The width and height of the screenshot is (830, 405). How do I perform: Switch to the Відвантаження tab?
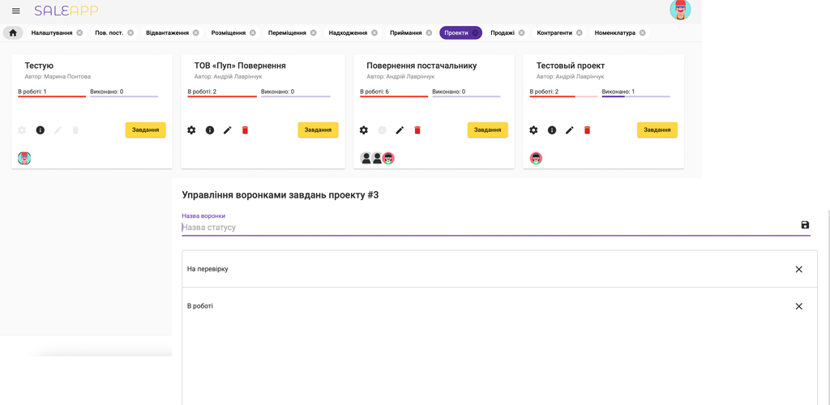click(x=167, y=32)
